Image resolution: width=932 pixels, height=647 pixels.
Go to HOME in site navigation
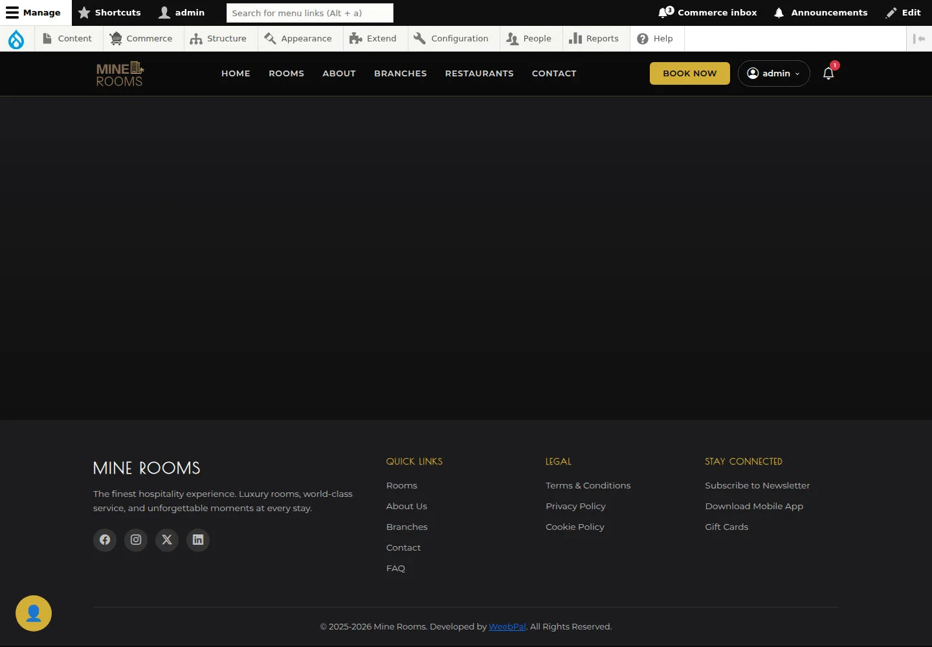(x=236, y=74)
